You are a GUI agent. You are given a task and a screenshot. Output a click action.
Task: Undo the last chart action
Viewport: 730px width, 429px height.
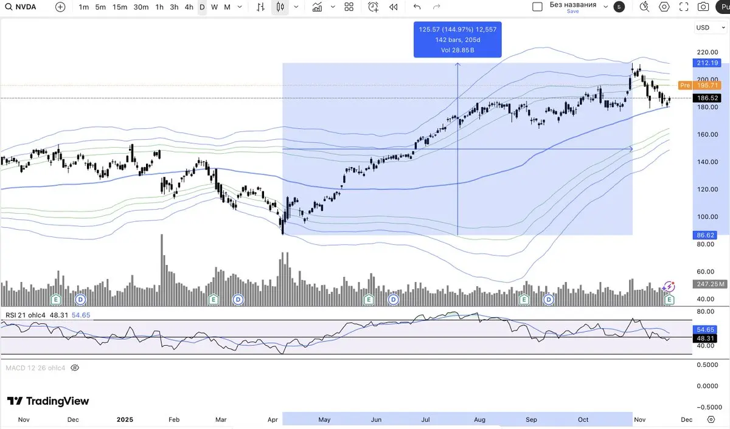tap(417, 7)
